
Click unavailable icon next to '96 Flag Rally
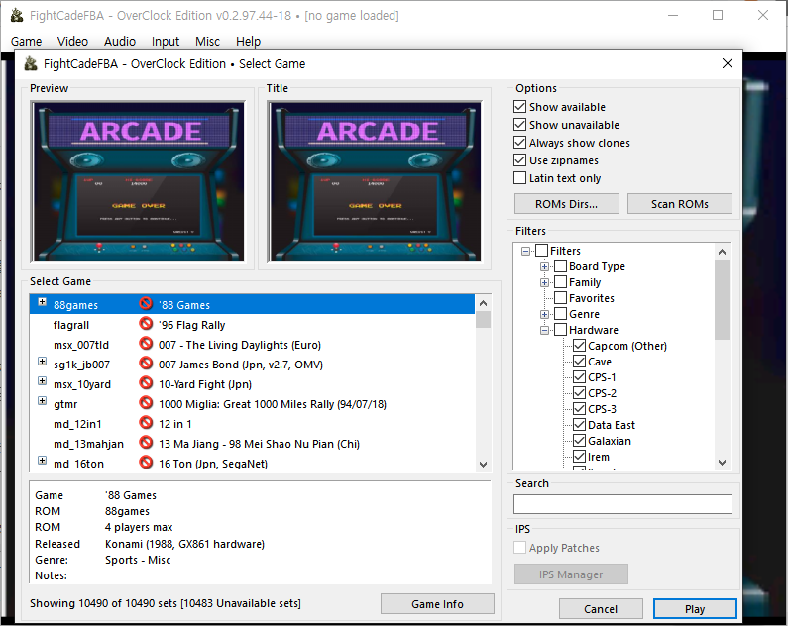(146, 324)
